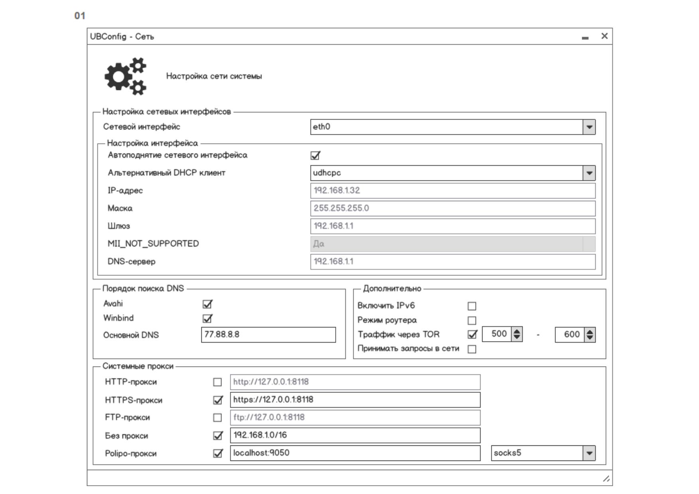Viewport: 699px width, 494px height.
Task: Click the resize grip in window corner
Action: (606, 478)
